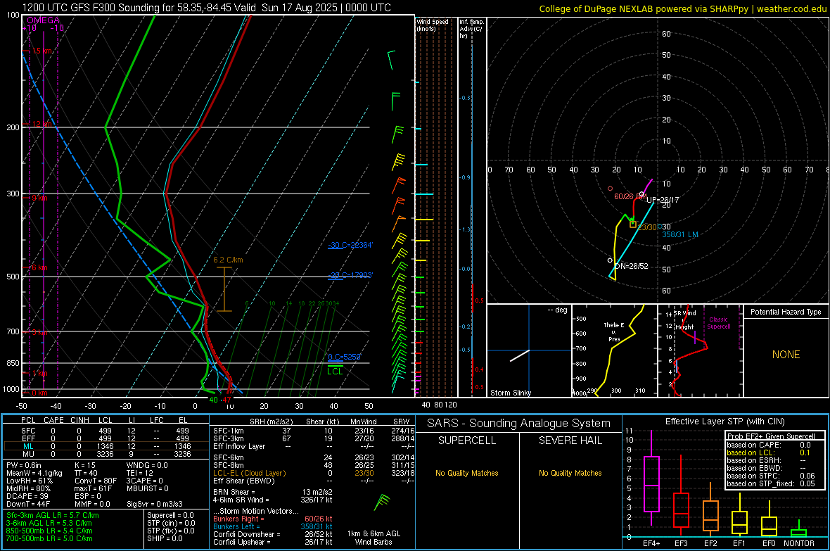
Task: Click the 6 km height marker
Action: click(x=39, y=267)
